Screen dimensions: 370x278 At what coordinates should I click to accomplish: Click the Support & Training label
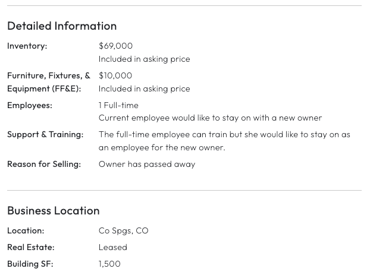pos(45,134)
